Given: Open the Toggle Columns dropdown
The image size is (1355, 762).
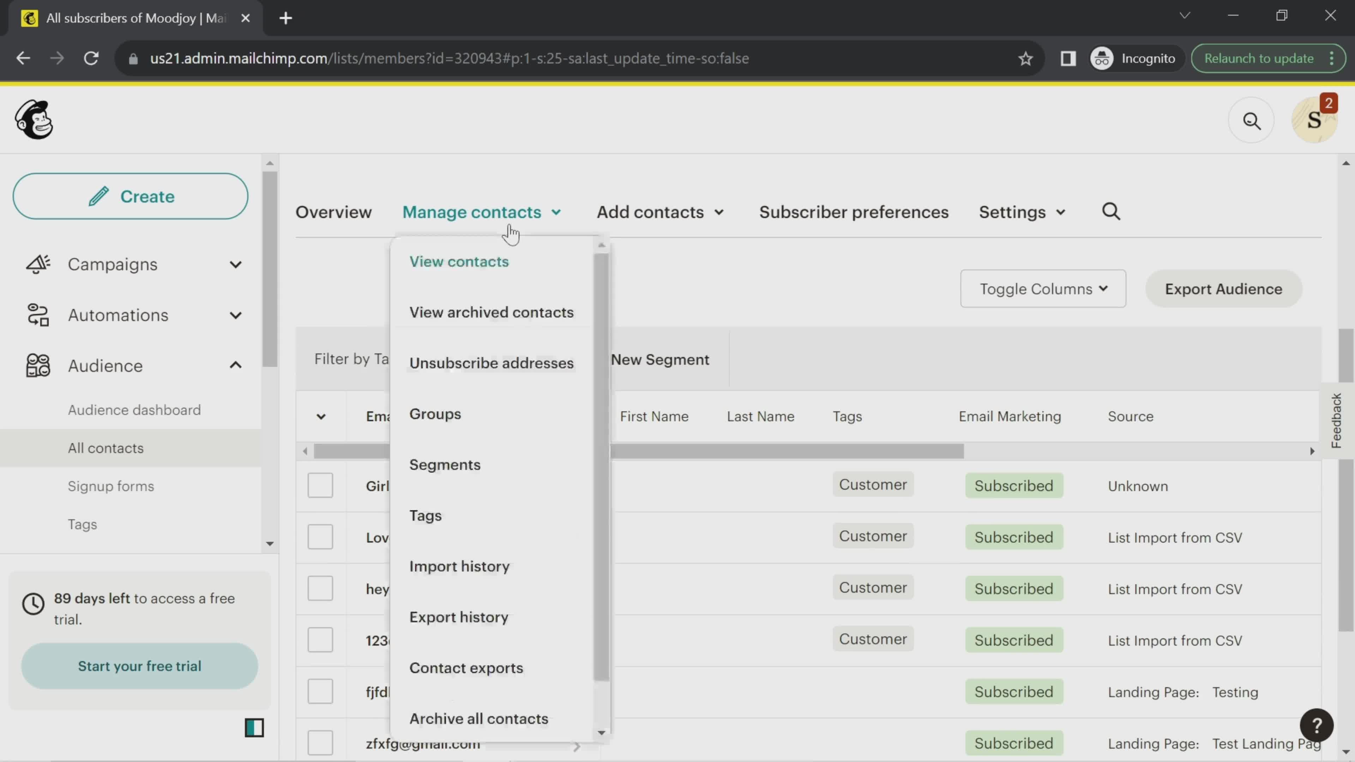Looking at the screenshot, I should coord(1043,289).
